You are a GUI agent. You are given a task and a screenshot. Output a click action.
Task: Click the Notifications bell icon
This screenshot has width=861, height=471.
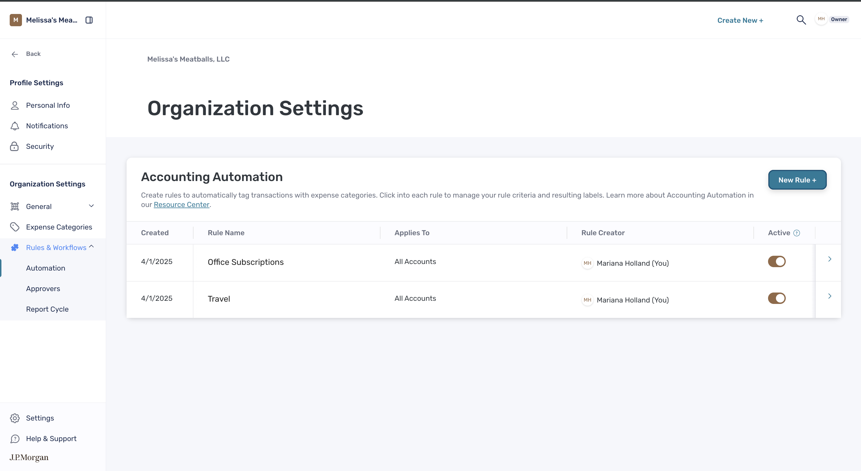[x=15, y=126]
